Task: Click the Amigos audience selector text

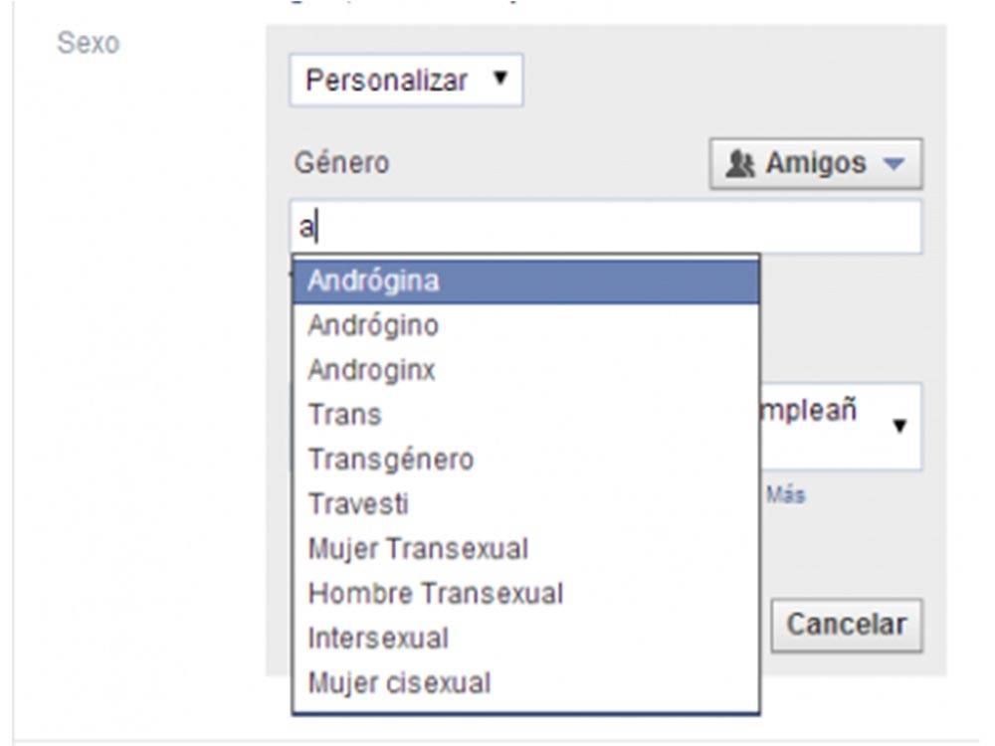Action: tap(816, 163)
